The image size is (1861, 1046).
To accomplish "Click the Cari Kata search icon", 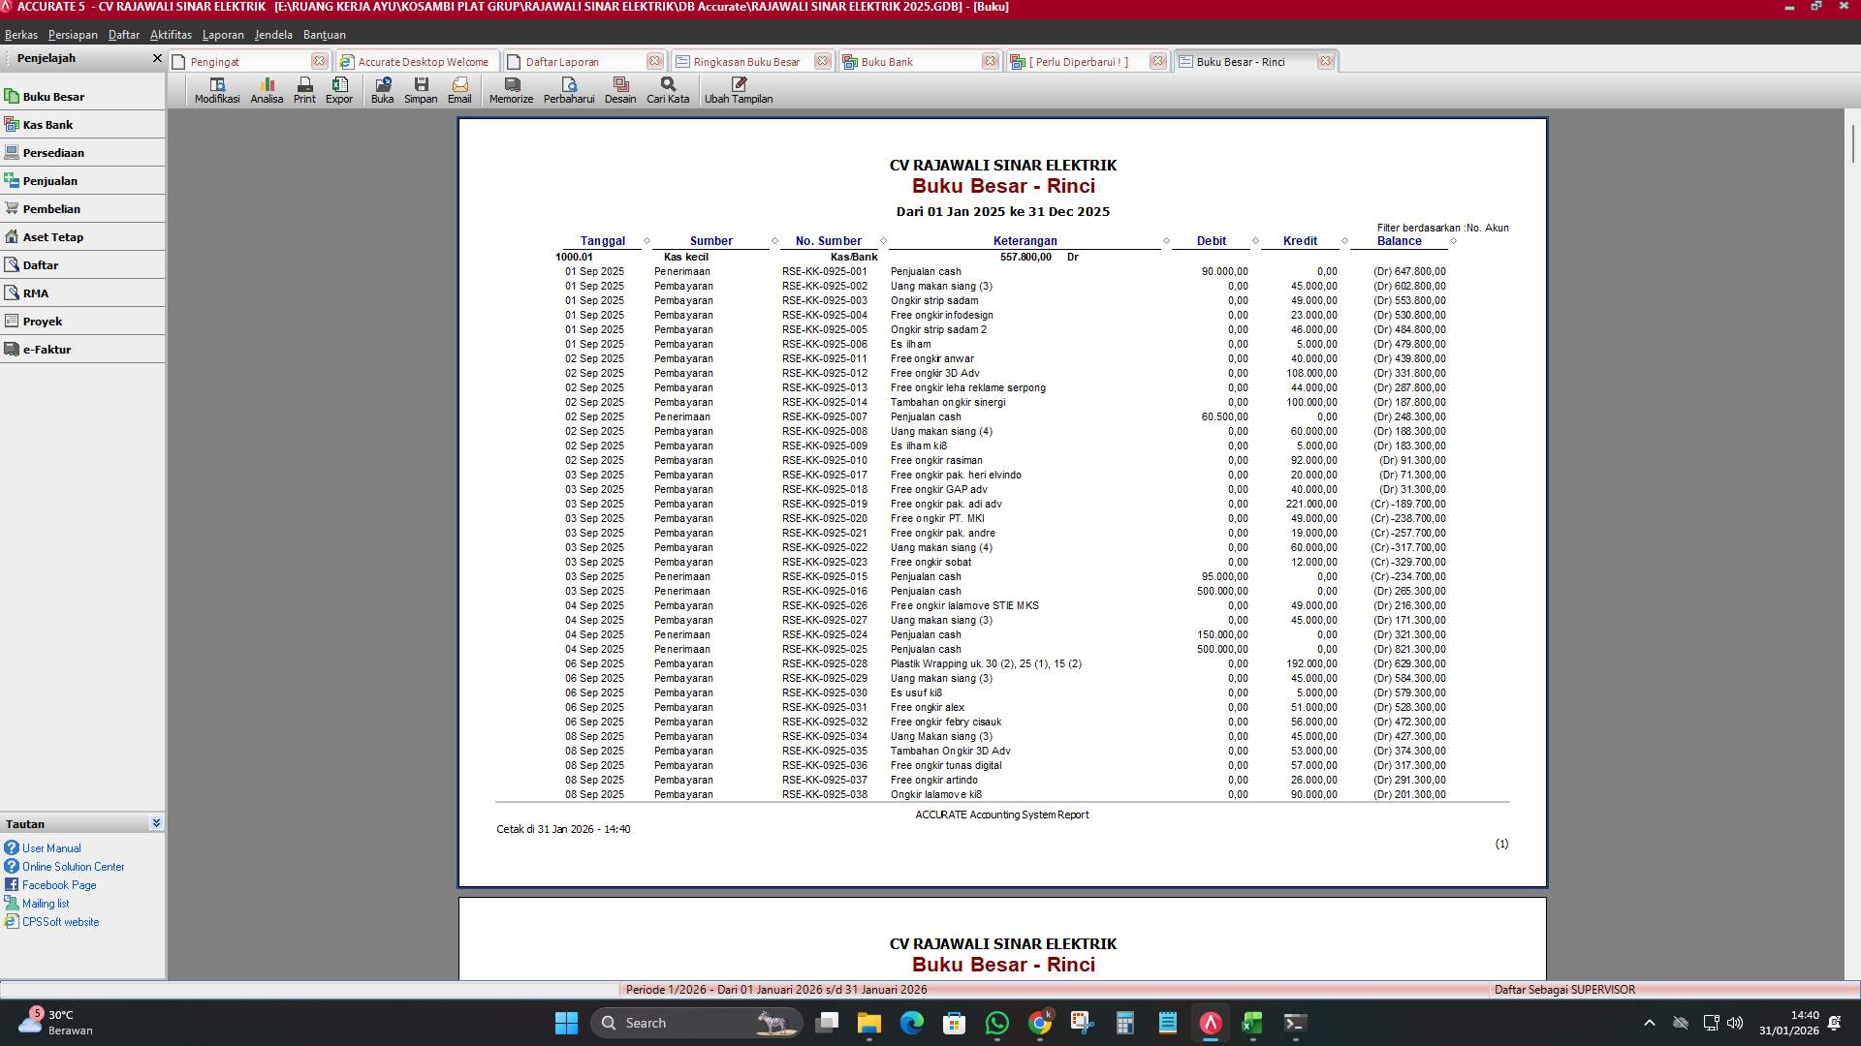I will coord(667,90).
